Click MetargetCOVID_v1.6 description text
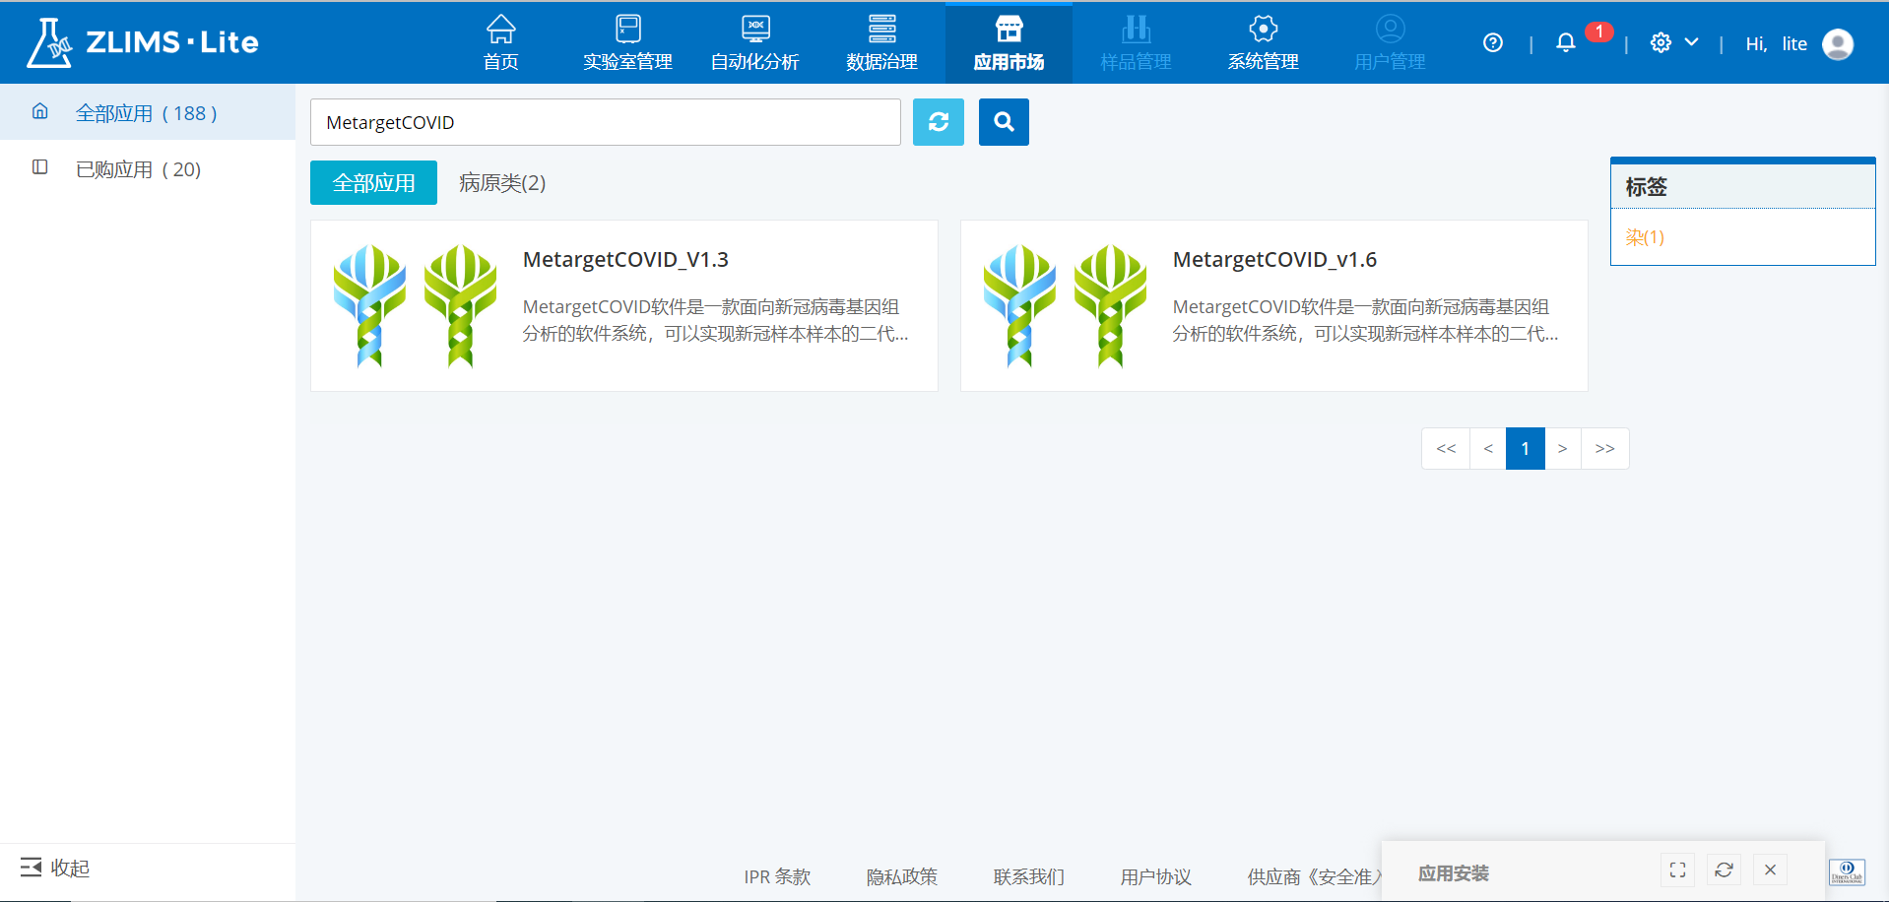Viewport: 1889px width, 902px height. [1365, 320]
